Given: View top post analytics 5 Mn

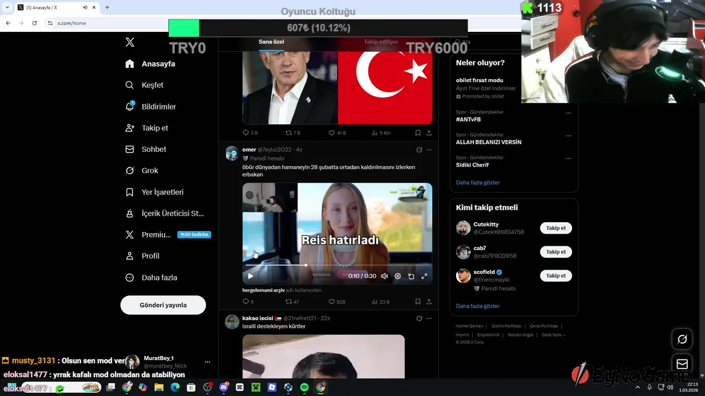Looking at the screenshot, I should 381,133.
